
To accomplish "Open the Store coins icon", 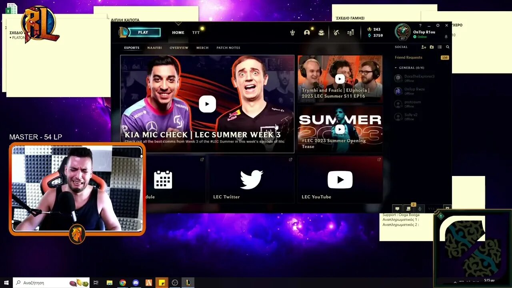I will click(x=351, y=32).
